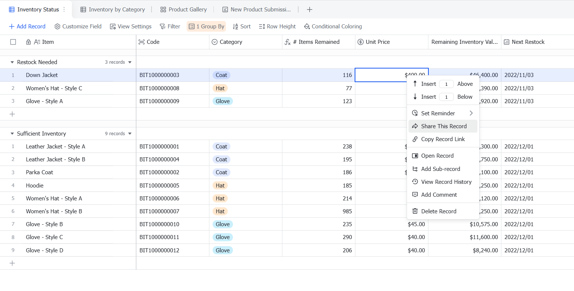Open the 1 Group By options
This screenshot has height=291, width=574.
[x=206, y=27]
